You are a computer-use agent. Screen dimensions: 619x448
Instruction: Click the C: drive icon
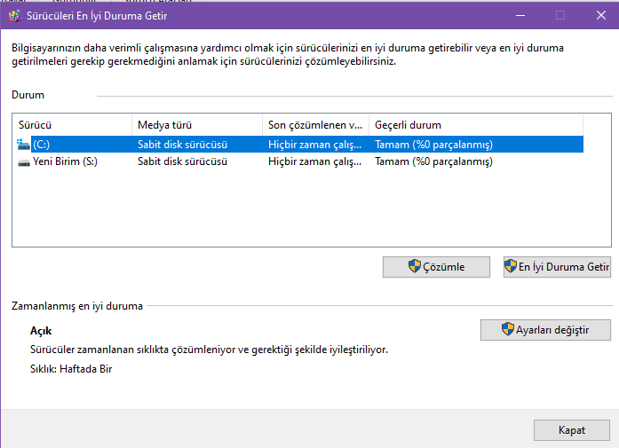pos(23,144)
